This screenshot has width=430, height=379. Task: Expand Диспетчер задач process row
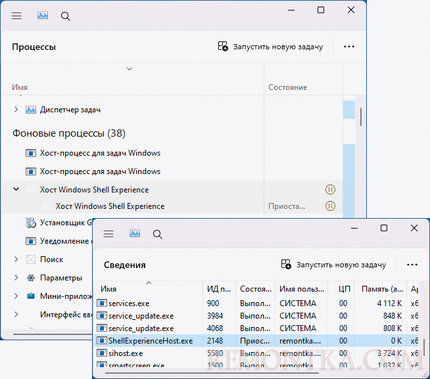click(16, 110)
